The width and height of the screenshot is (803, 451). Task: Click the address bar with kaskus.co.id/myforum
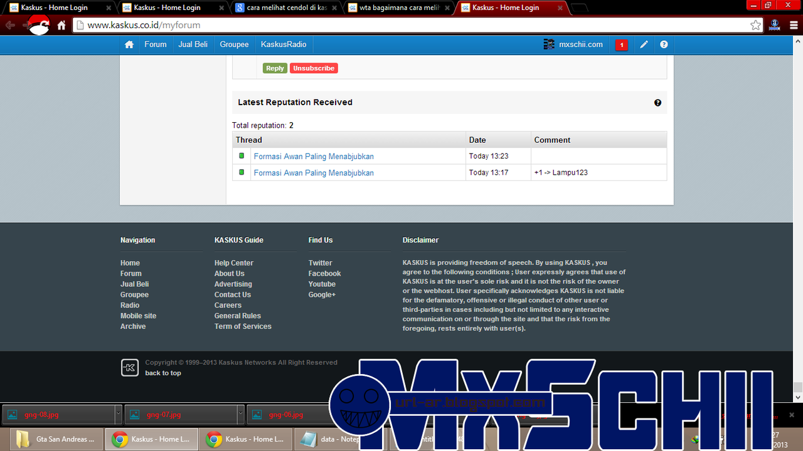pos(418,26)
